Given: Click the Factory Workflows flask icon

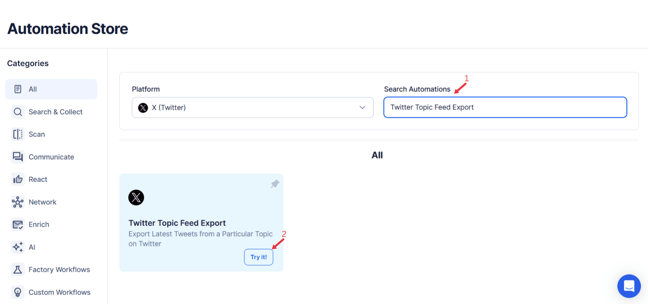Looking at the screenshot, I should pos(18,269).
